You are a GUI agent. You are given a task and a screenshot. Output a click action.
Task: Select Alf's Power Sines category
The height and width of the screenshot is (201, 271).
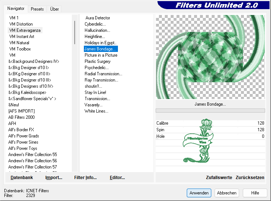click(x=23, y=142)
